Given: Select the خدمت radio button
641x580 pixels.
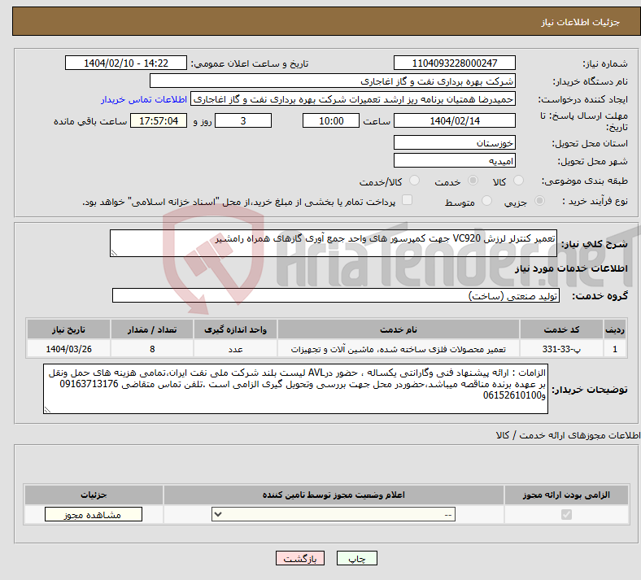Looking at the screenshot, I should (473, 181).
